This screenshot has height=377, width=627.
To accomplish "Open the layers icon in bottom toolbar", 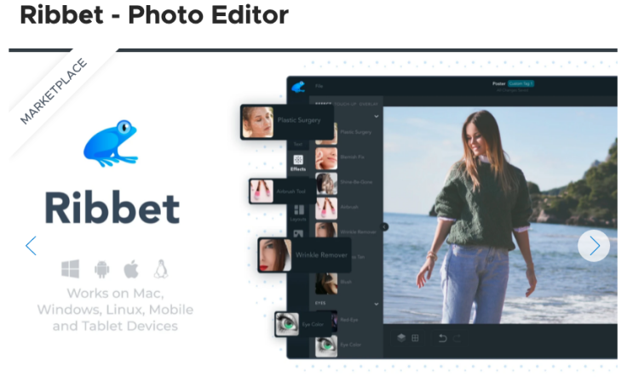I will coord(401,338).
